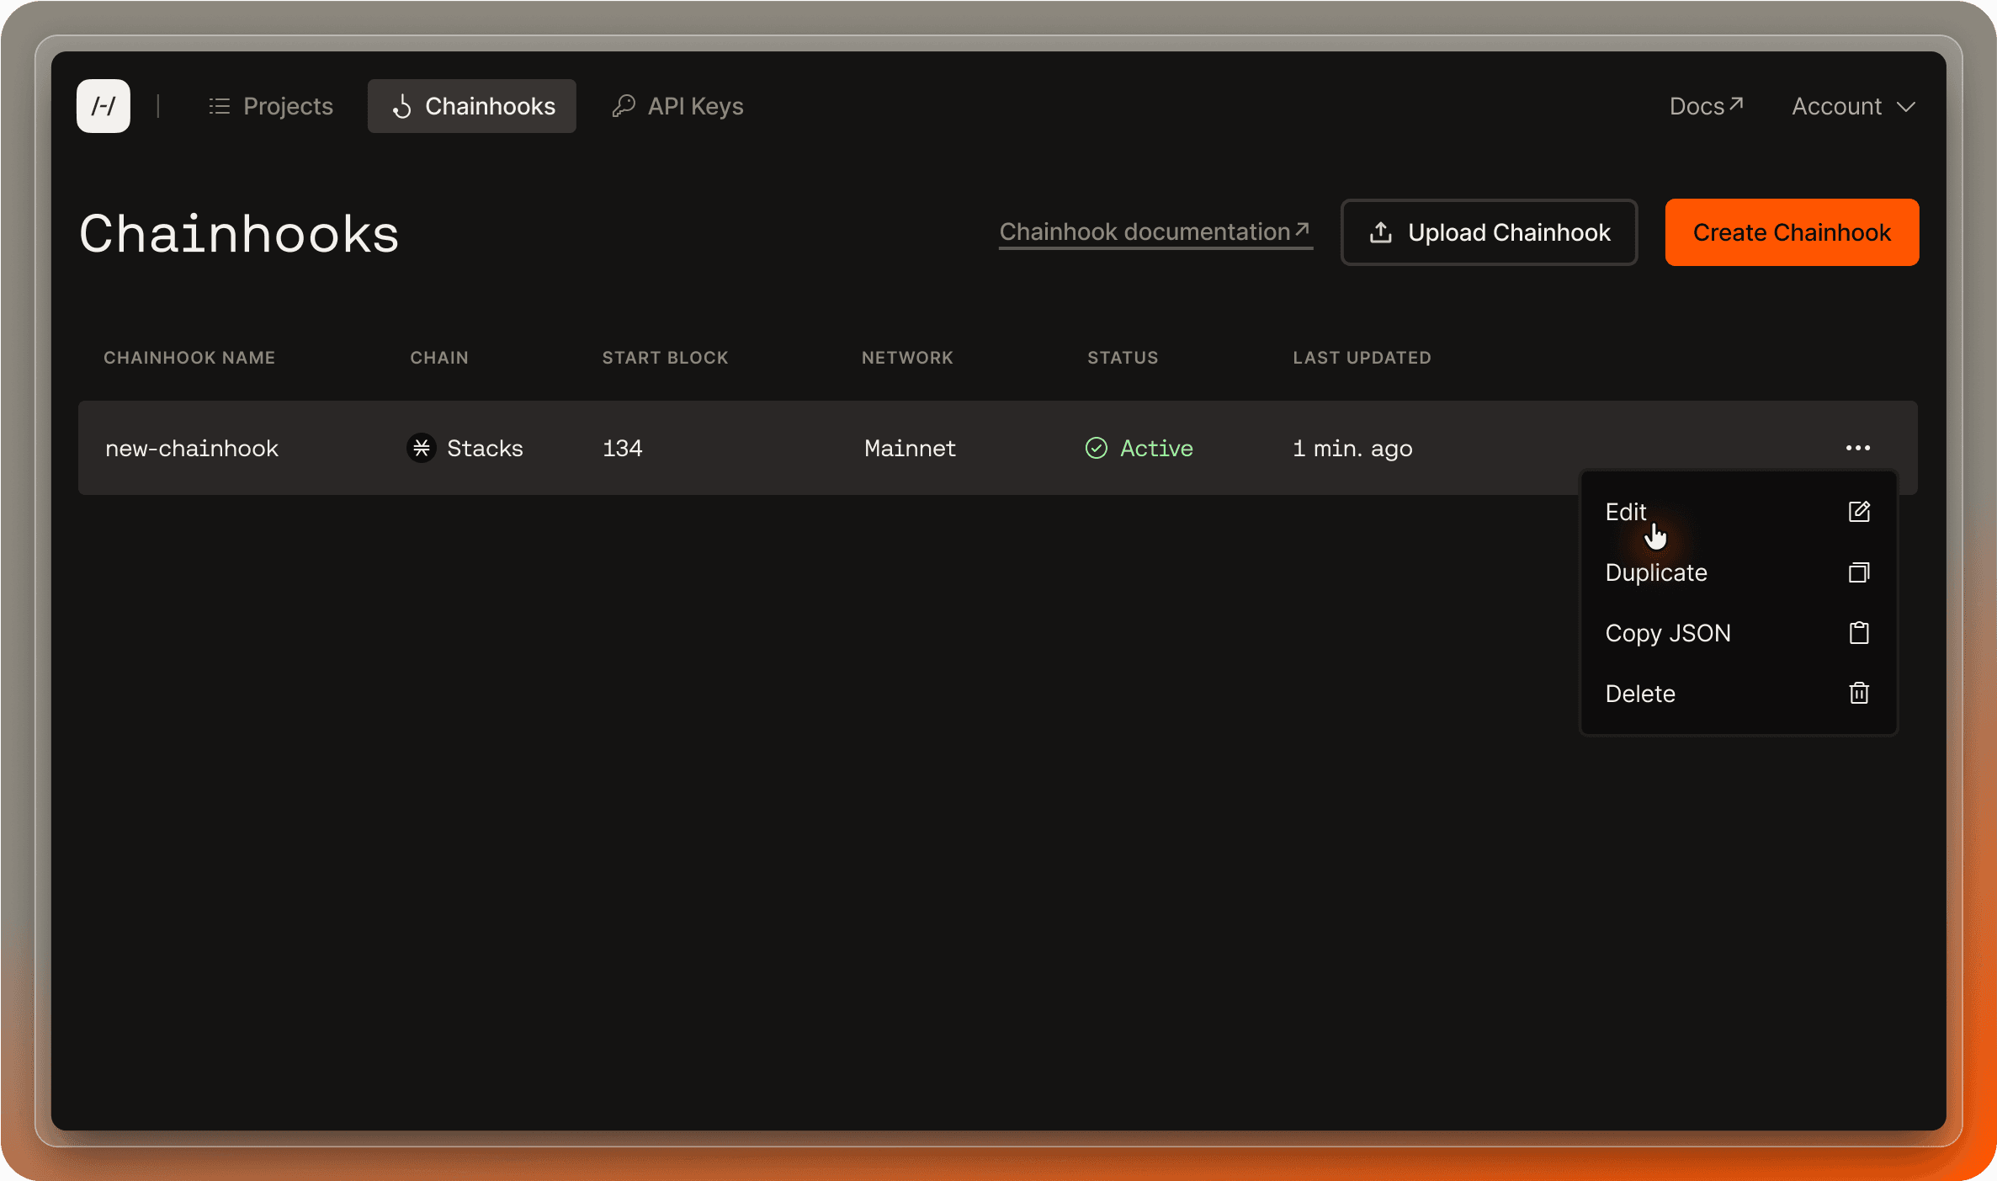Viewport: 1997px width, 1181px height.
Task: Click the trash can delete icon
Action: click(x=1859, y=694)
